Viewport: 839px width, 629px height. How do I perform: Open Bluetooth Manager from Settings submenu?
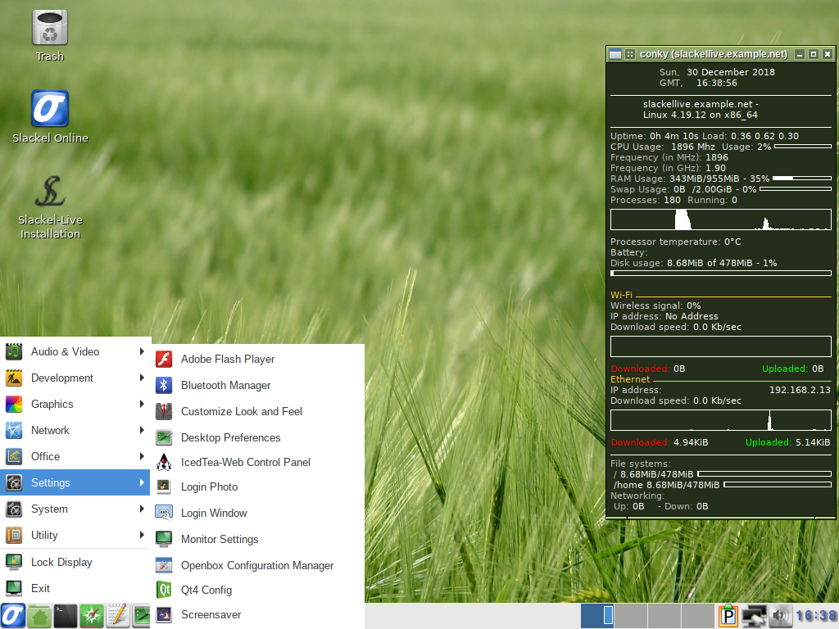[258, 385]
